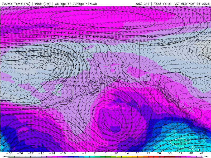
Task: Select the 22 color bar value
Action: click(148, 153)
